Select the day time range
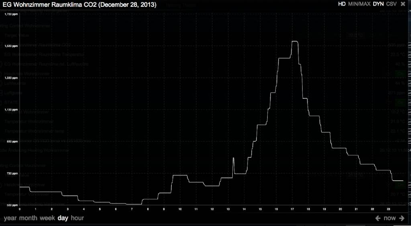The height and width of the screenshot is (226, 411). click(x=63, y=218)
